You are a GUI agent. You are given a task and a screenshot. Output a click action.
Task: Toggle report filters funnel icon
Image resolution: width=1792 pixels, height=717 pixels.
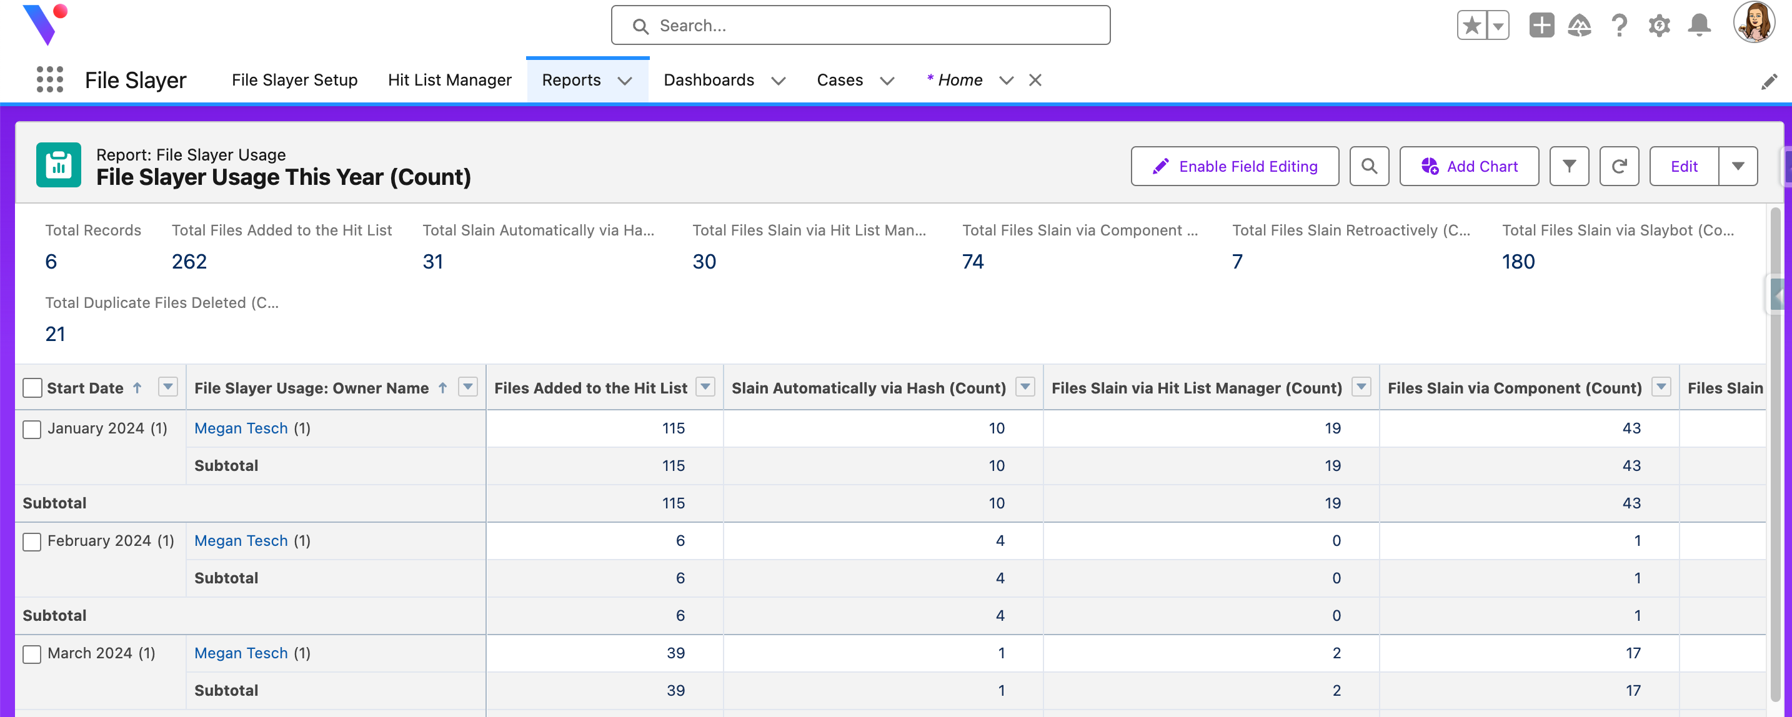(1569, 166)
